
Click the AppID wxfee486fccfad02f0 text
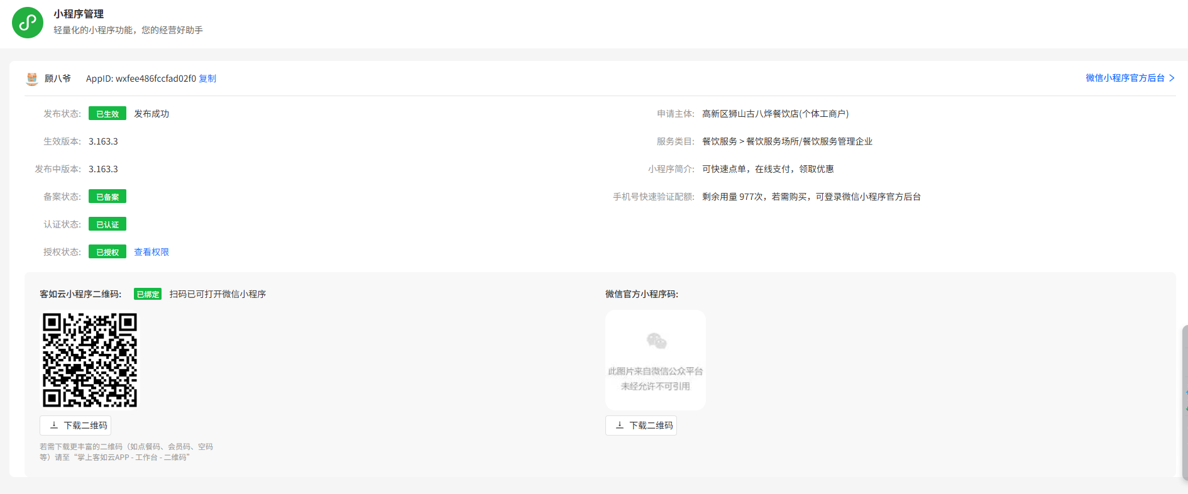[141, 79]
